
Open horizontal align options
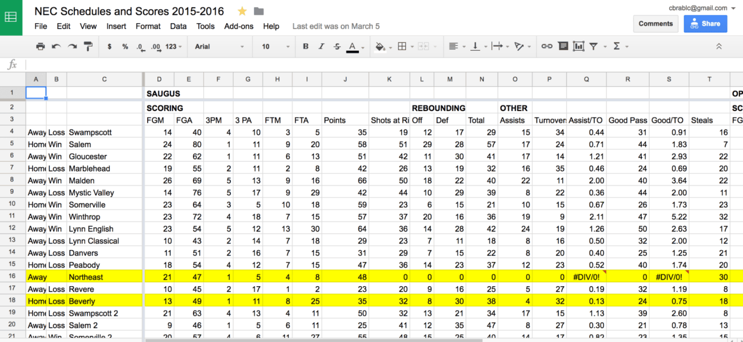pos(454,46)
